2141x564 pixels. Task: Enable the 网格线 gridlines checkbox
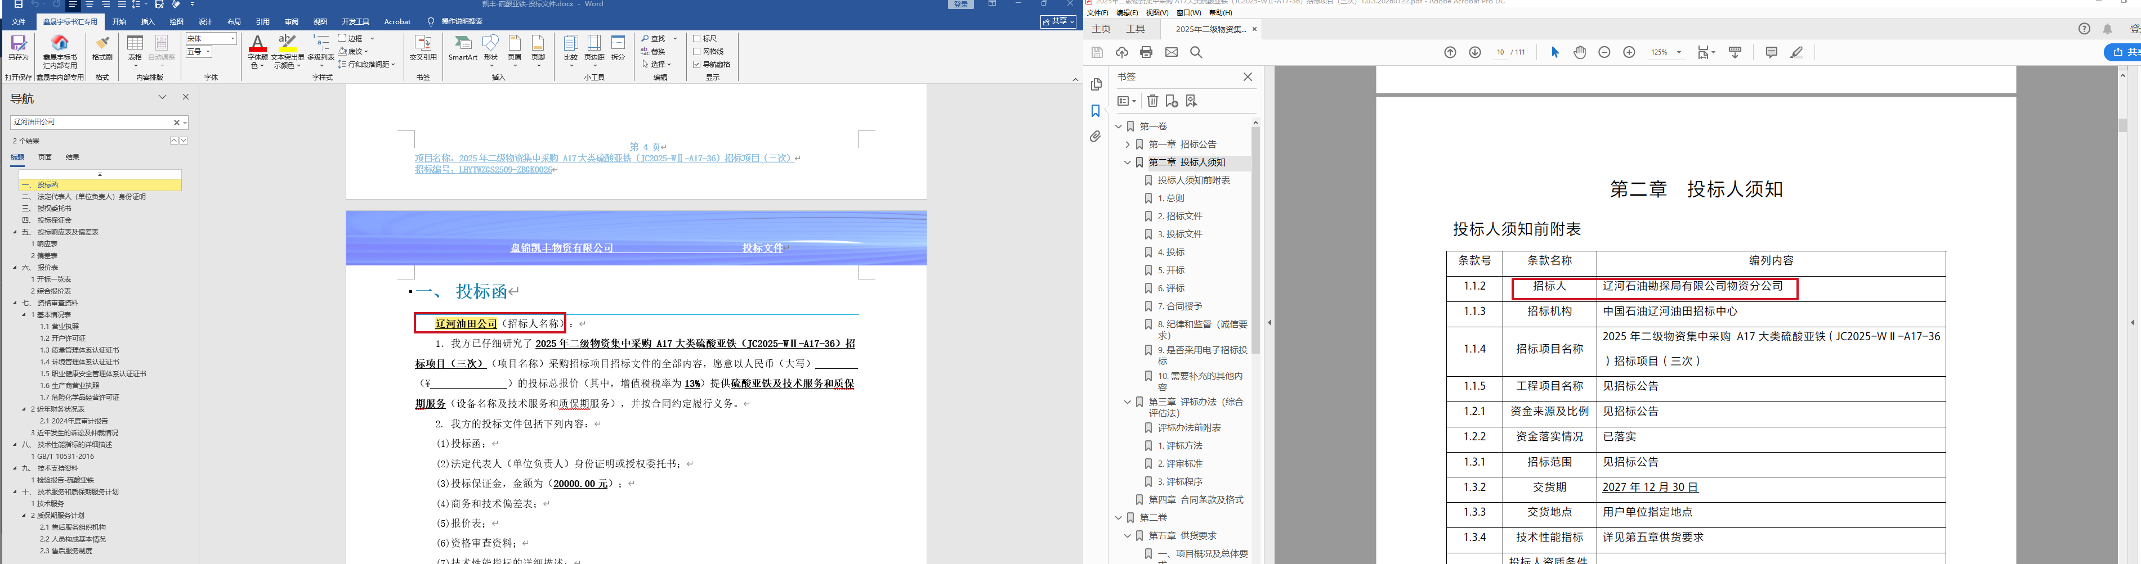pos(696,52)
